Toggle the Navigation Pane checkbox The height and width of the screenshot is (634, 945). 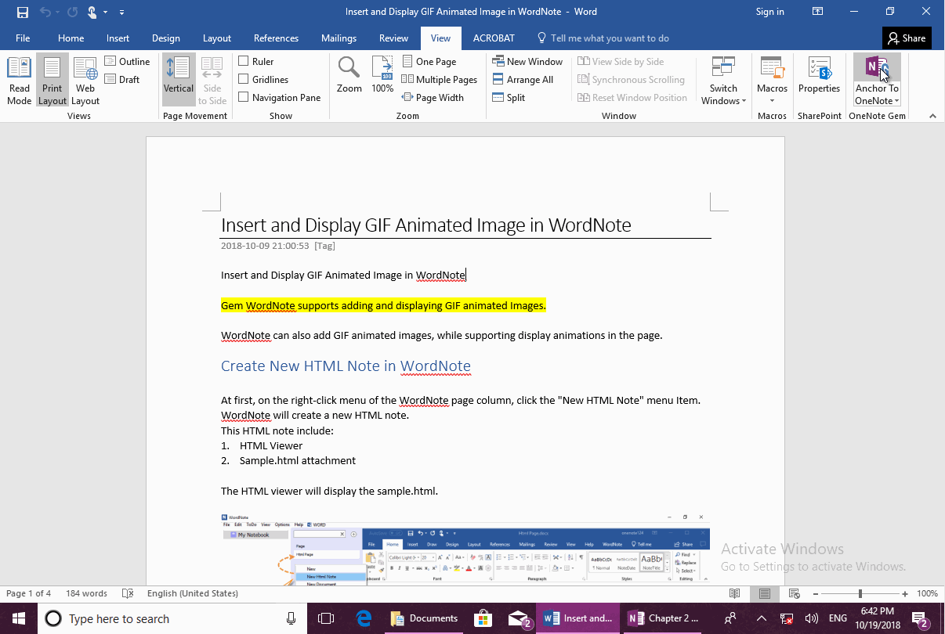(244, 98)
